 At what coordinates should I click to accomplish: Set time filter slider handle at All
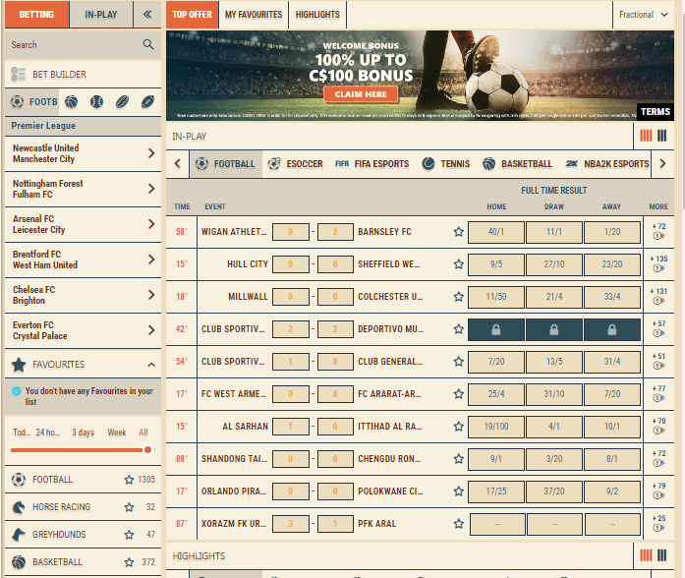tap(148, 449)
